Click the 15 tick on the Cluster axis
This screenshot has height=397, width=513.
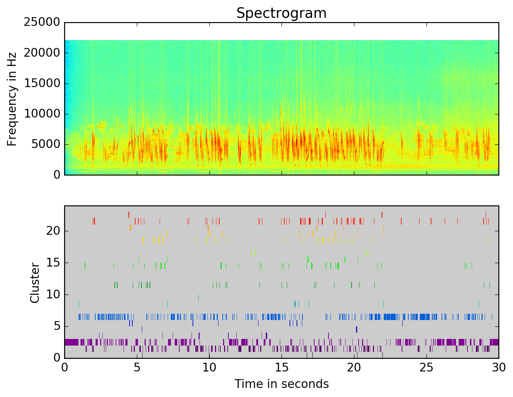[x=53, y=263]
